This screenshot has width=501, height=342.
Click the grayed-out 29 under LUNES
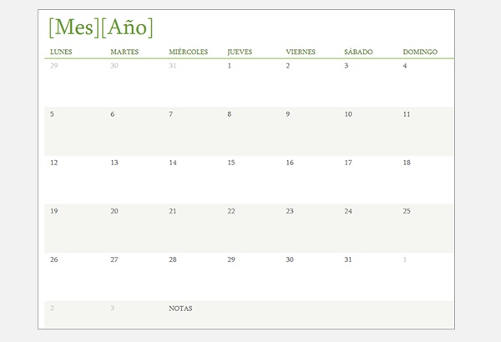tap(54, 66)
